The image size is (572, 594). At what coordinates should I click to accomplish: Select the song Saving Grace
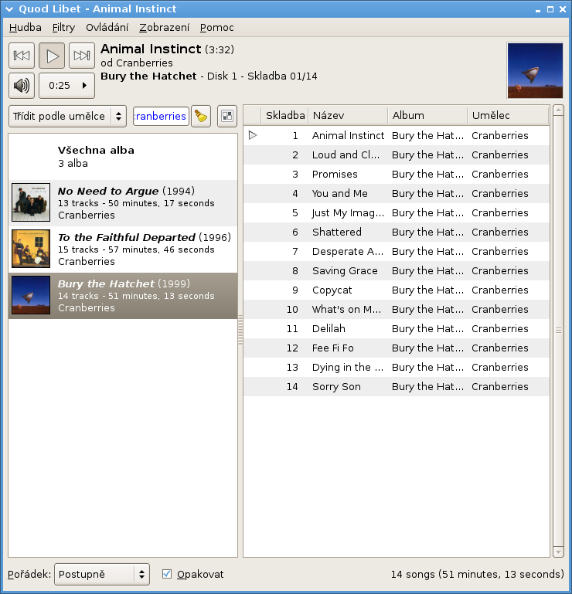[x=396, y=271]
